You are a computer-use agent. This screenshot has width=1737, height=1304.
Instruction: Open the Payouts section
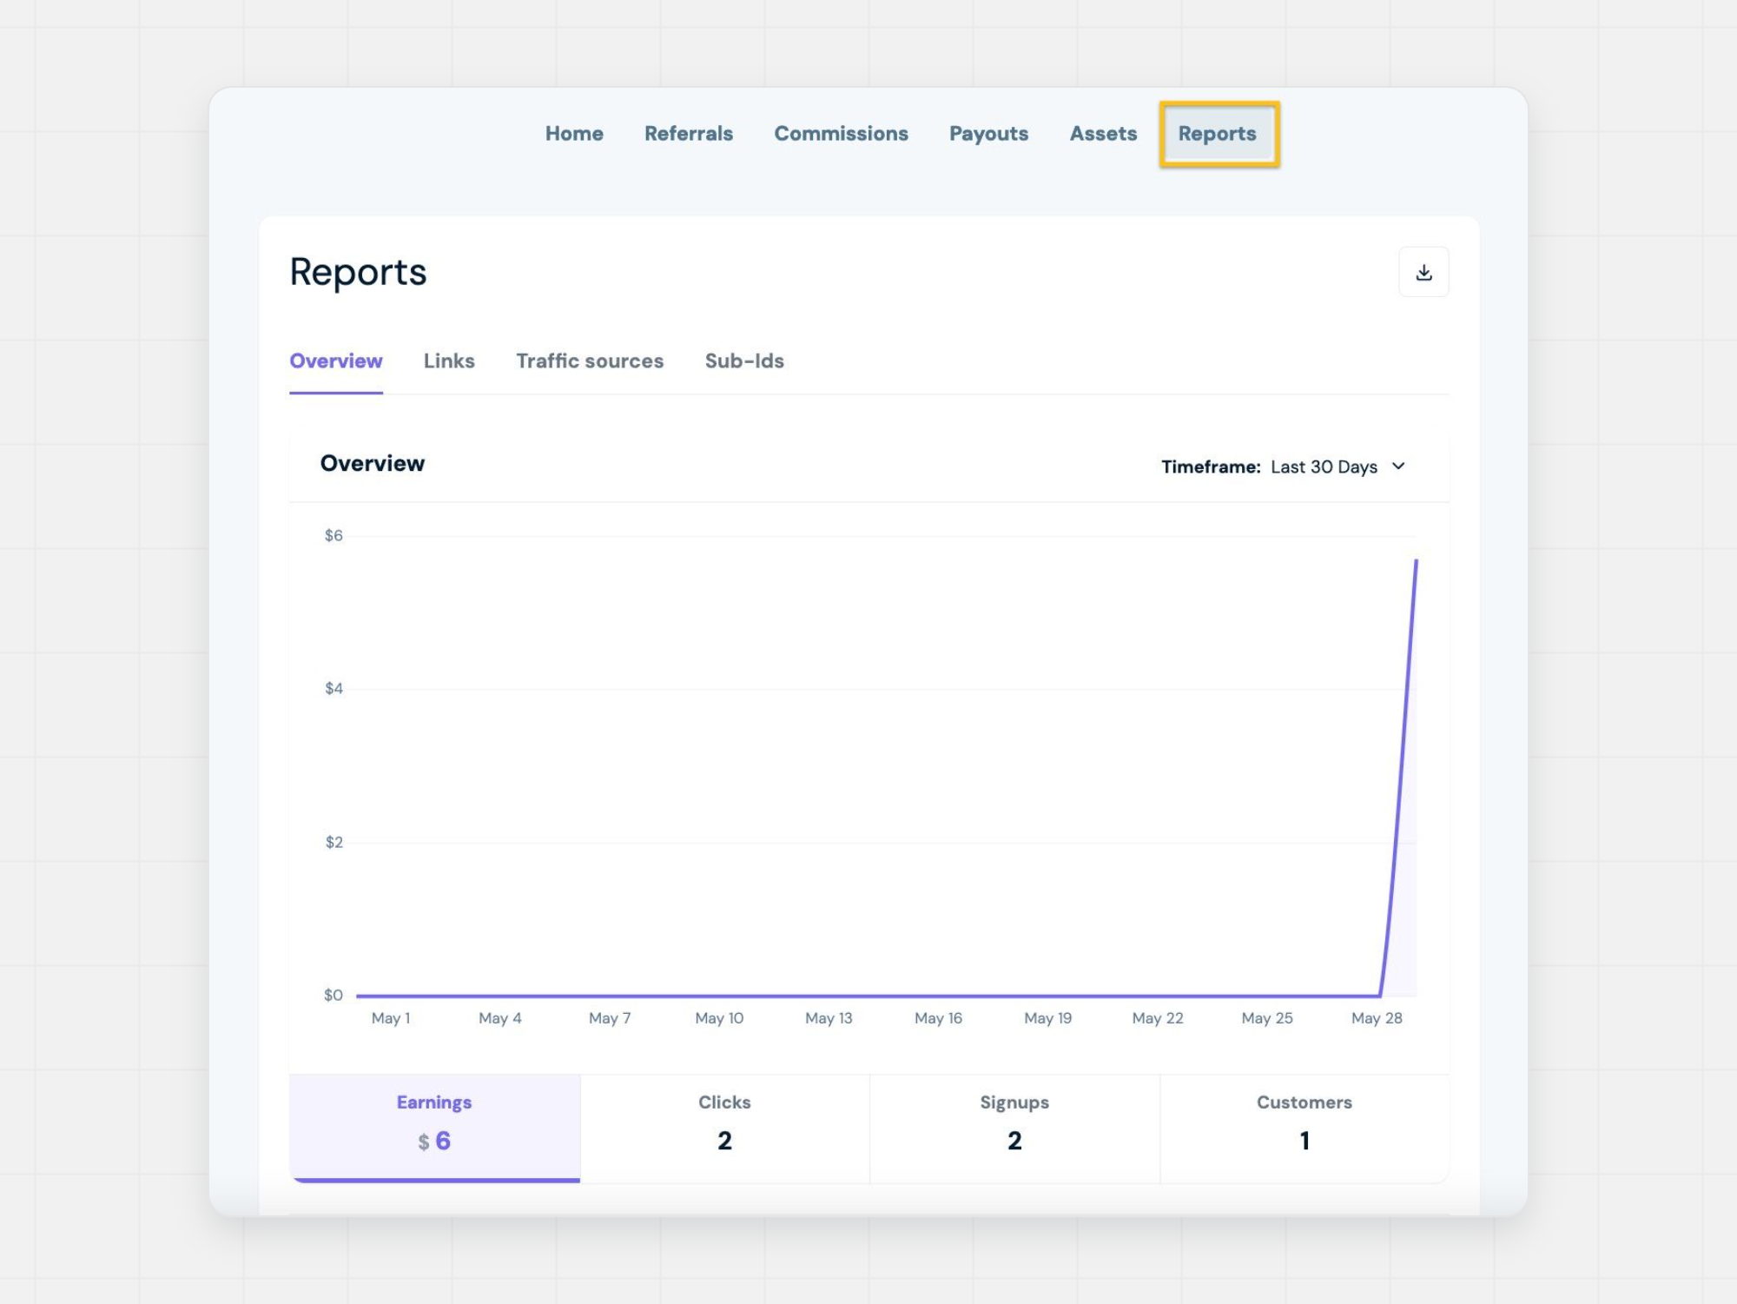tap(988, 134)
